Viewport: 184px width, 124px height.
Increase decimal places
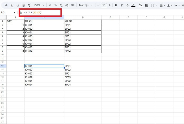[x=67, y=5]
